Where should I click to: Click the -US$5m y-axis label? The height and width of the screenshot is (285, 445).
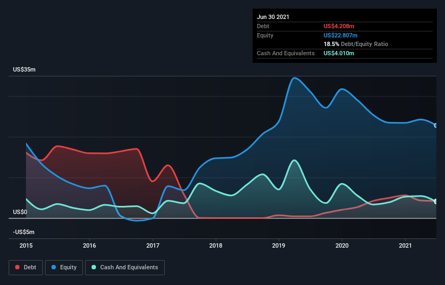23,232
